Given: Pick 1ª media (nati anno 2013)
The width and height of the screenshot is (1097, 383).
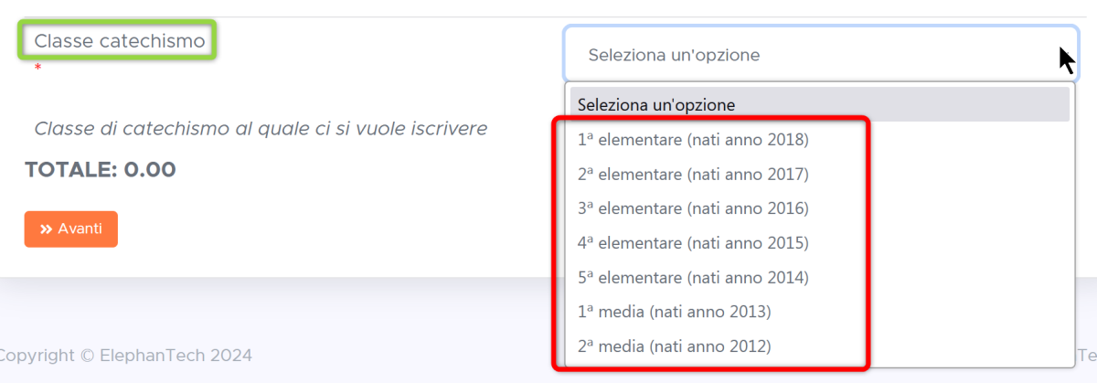Looking at the screenshot, I should [x=675, y=312].
